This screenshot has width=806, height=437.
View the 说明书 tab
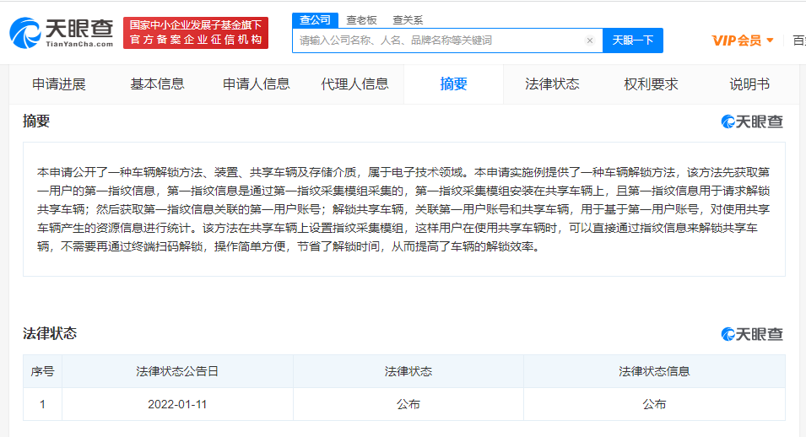click(749, 84)
